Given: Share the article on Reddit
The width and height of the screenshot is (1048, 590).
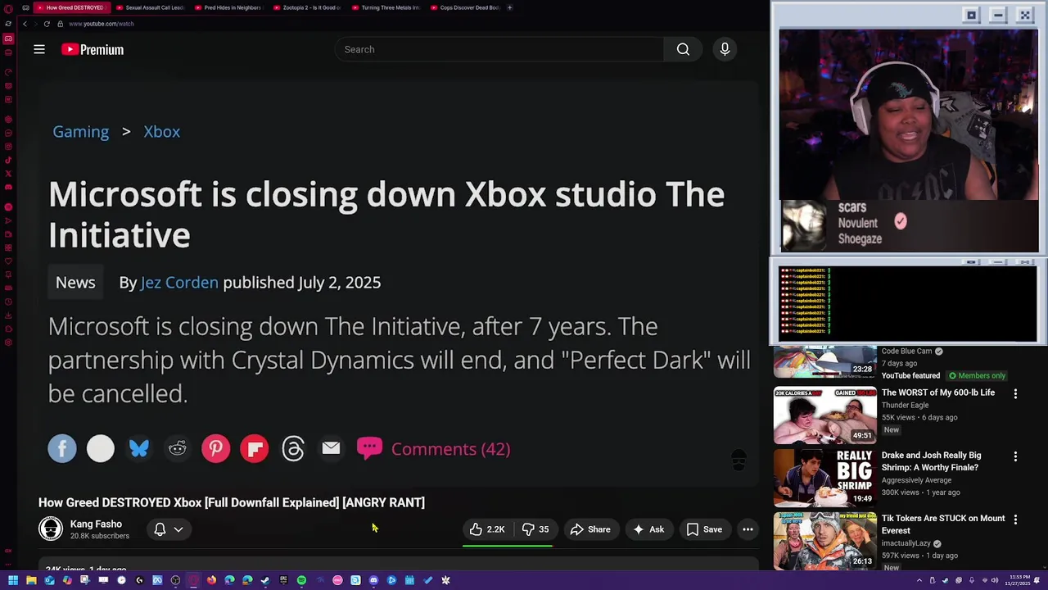Looking at the screenshot, I should click(178, 448).
